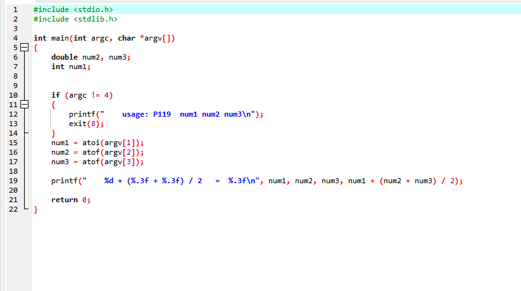Click 'double' keyword on line 6
Viewport: 521px width, 291px height.
(65, 57)
